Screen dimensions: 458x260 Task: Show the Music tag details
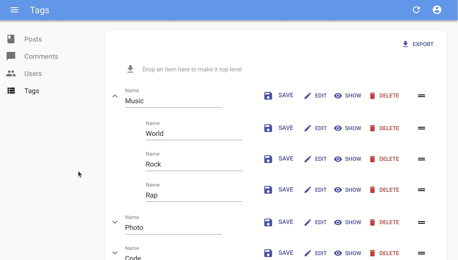pyautogui.click(x=348, y=96)
